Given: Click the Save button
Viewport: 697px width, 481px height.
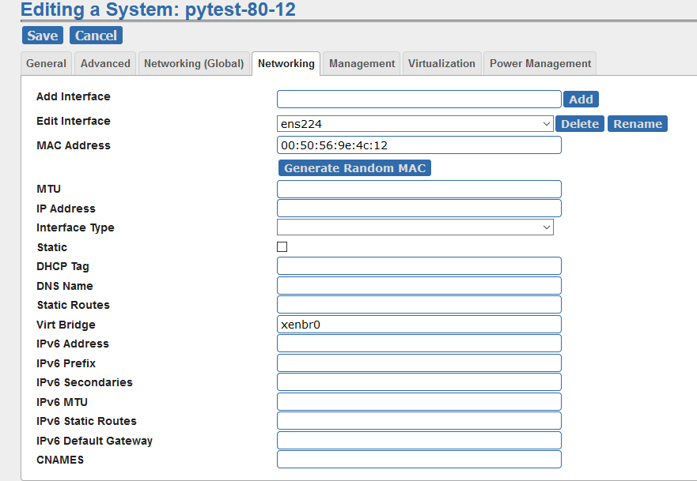Looking at the screenshot, I should point(42,36).
